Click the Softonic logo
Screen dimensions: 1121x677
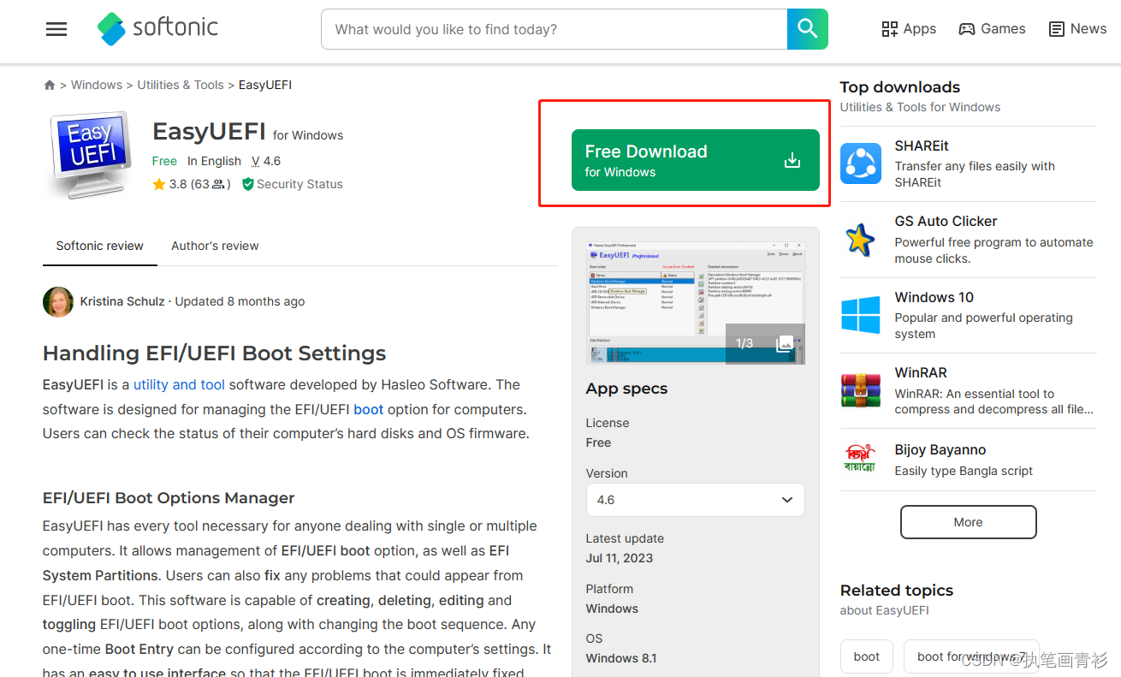[x=158, y=28]
